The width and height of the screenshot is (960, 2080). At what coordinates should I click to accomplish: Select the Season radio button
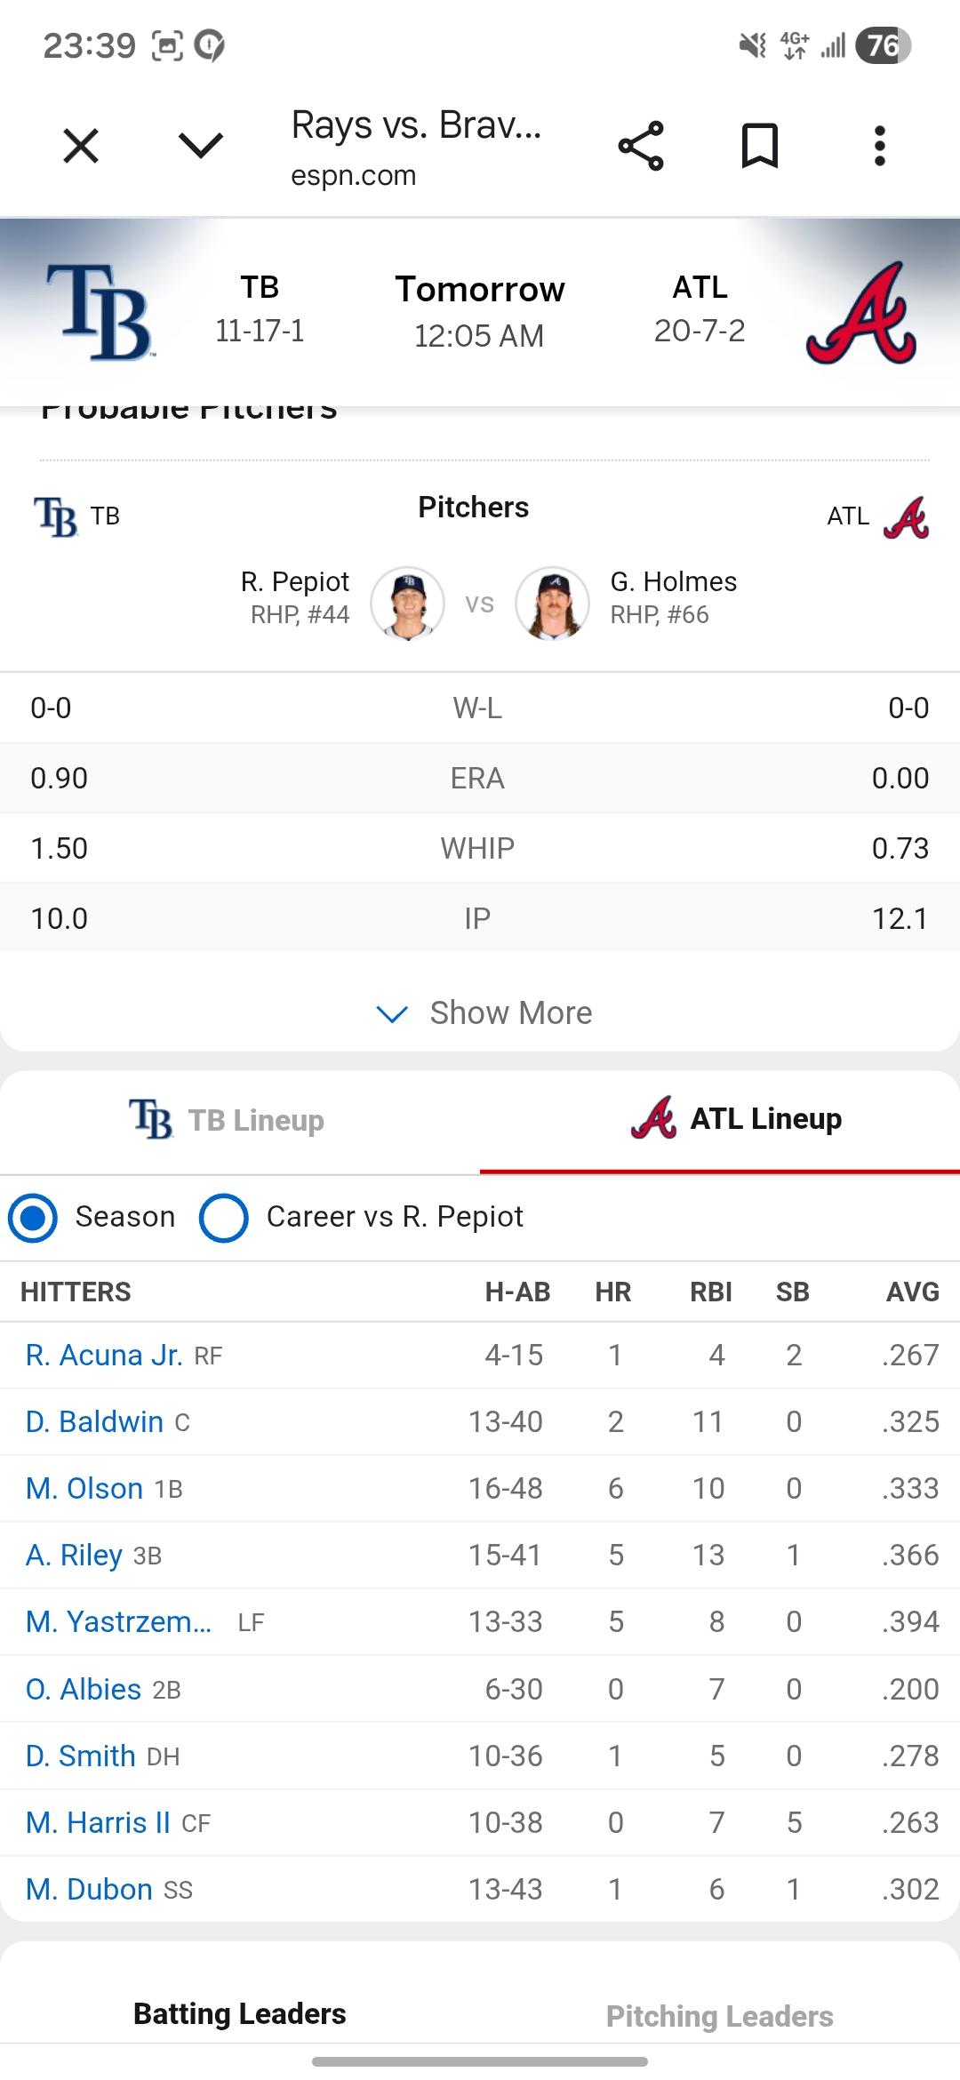click(34, 1217)
